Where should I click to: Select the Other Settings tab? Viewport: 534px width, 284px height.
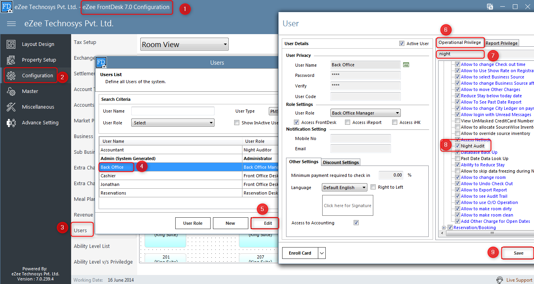pos(304,162)
